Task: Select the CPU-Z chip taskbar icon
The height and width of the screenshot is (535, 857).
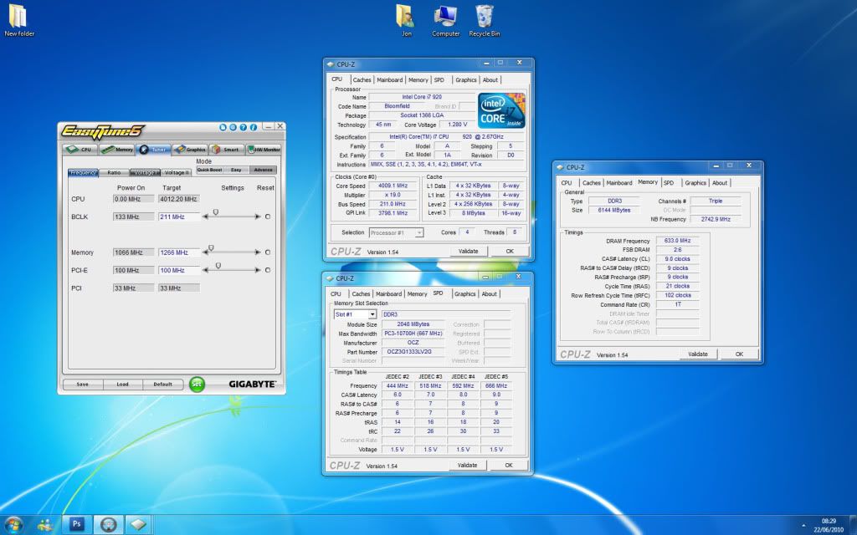Action: coord(138,524)
